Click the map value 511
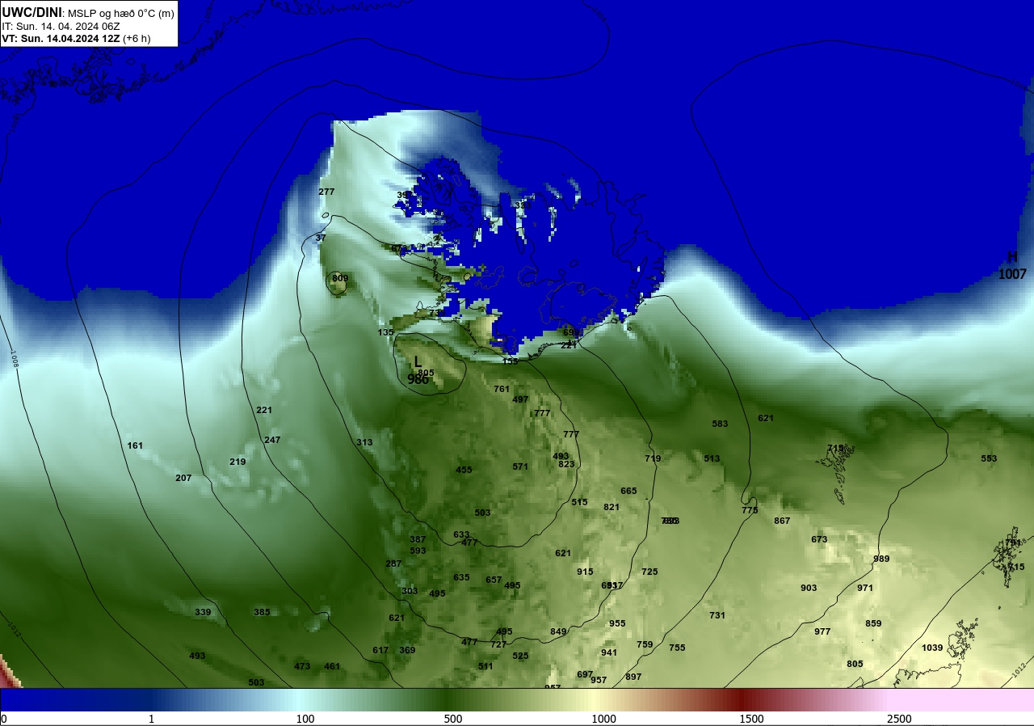Viewport: 1034px width, 726px height. click(485, 666)
